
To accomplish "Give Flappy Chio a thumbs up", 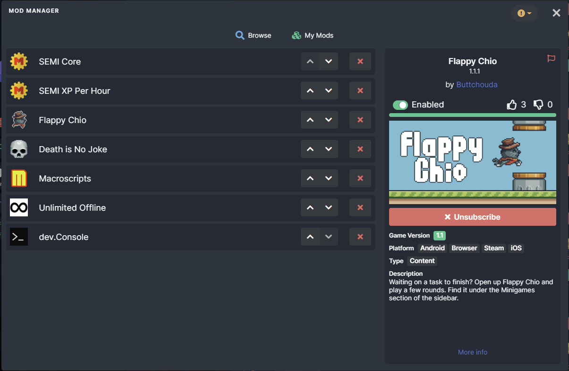I will [x=512, y=105].
